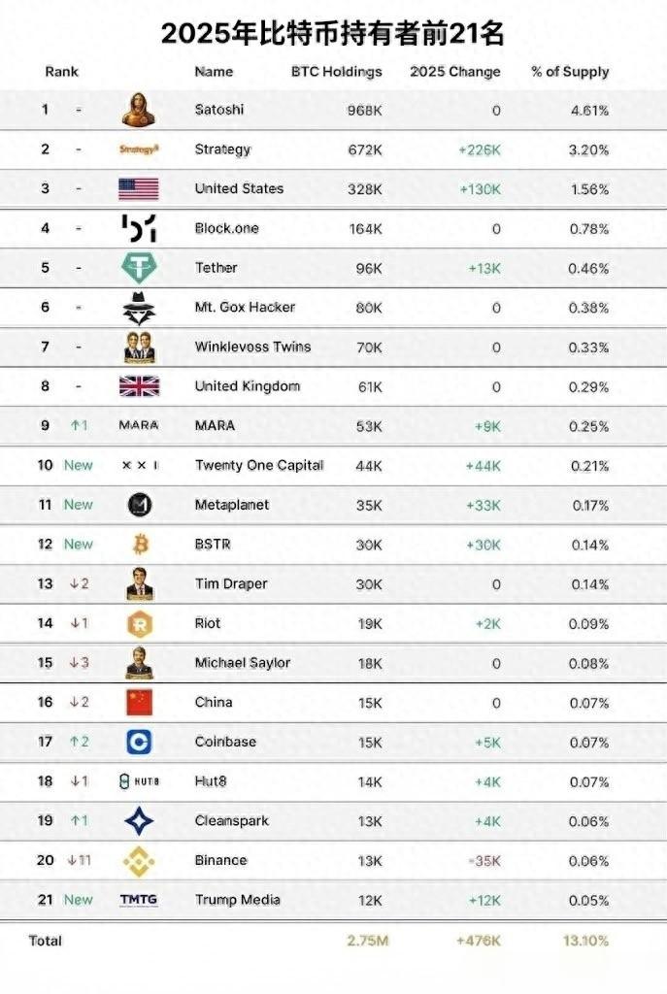Click the China flag icon
The width and height of the screenshot is (667, 994).
click(139, 702)
